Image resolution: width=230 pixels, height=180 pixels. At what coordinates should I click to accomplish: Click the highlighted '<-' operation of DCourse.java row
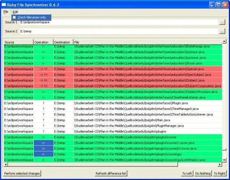tap(43, 148)
